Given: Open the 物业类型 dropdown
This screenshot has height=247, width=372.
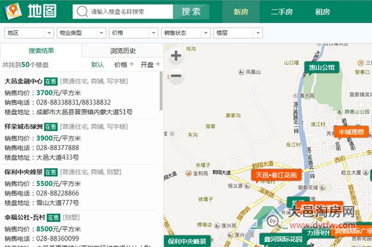Looking at the screenshot, I should click(x=81, y=33).
